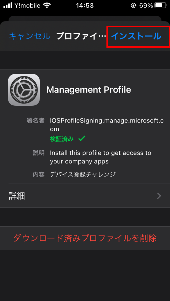Tap the time 14:53 in status bar
This screenshot has width=170, height=301.
pyautogui.click(x=85, y=5)
